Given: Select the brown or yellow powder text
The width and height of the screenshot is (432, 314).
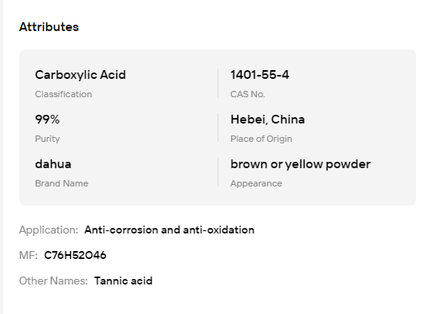Looking at the screenshot, I should 300,164.
